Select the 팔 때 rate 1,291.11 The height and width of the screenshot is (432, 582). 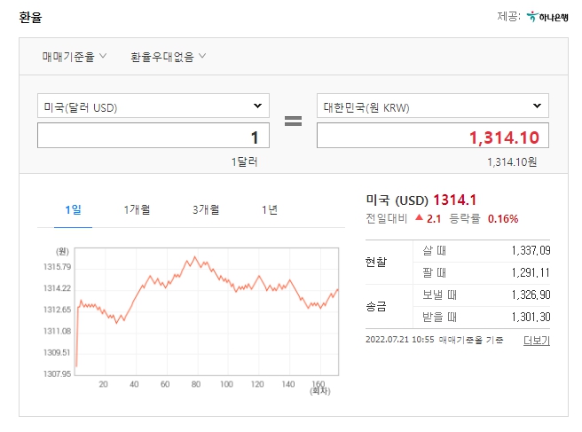(531, 273)
